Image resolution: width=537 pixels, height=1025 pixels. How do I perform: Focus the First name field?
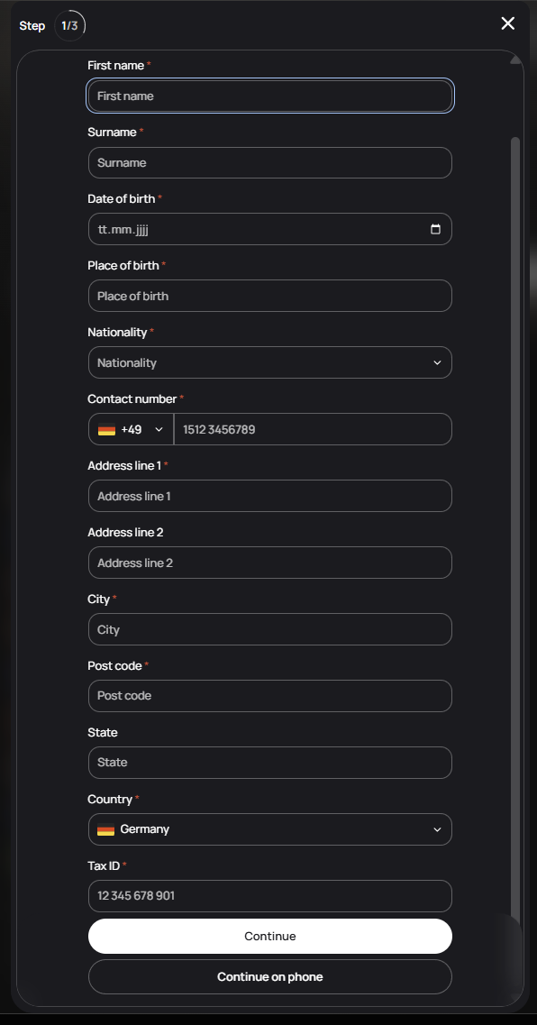click(x=269, y=96)
